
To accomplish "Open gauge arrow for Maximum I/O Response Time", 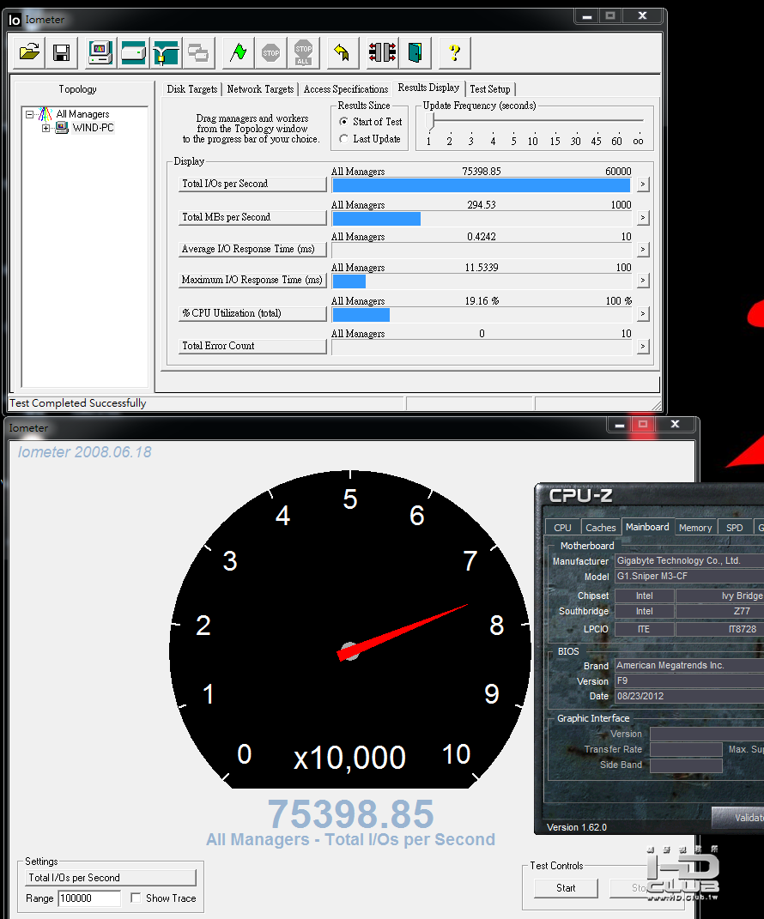I will [643, 280].
